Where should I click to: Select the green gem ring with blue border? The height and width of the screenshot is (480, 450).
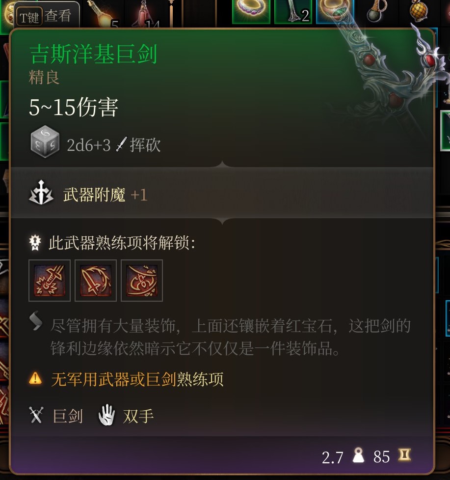coord(335,11)
